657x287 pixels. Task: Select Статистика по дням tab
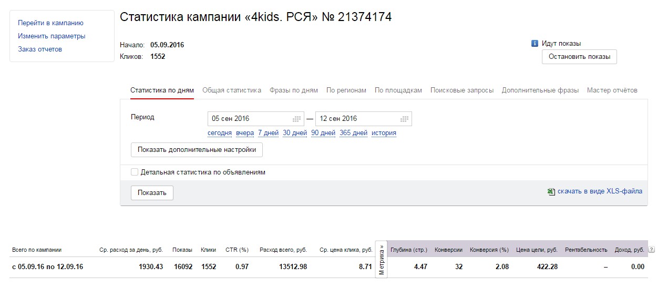[x=162, y=90]
